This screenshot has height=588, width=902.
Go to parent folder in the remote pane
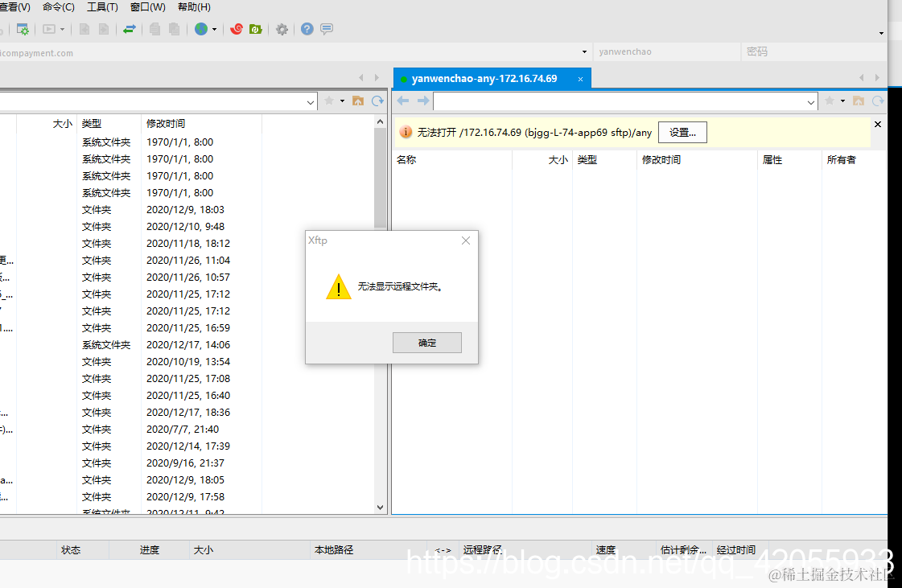coord(859,101)
